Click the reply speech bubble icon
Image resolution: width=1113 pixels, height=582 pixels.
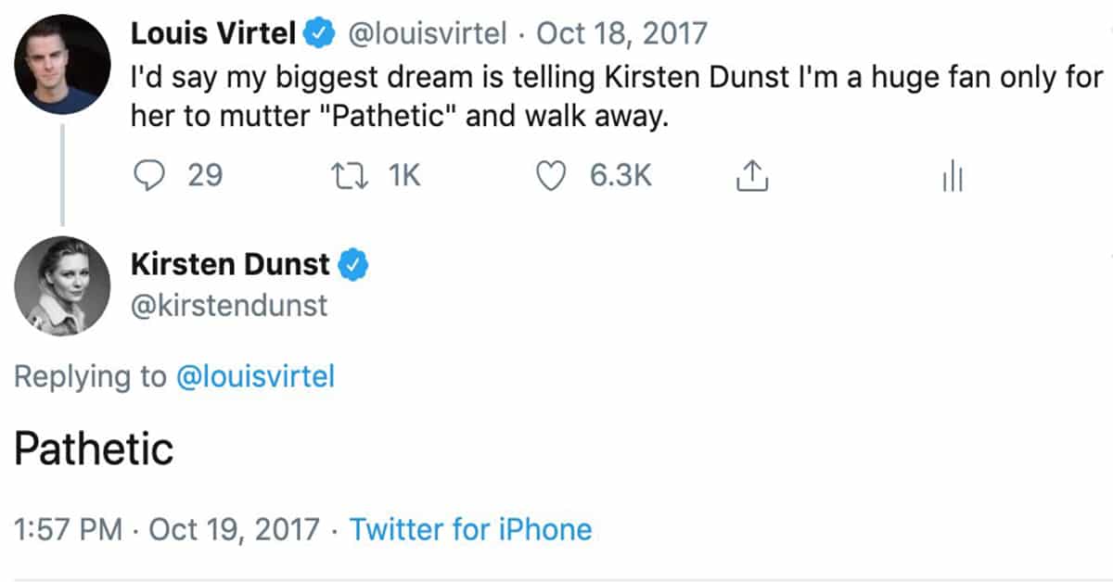tap(147, 175)
